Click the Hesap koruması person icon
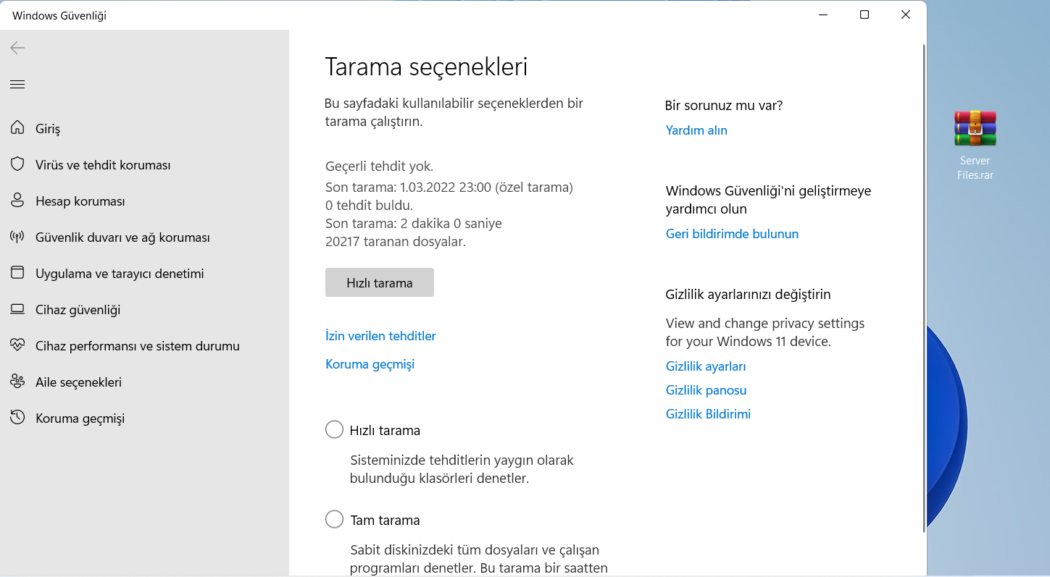This screenshot has width=1050, height=577. tap(17, 201)
